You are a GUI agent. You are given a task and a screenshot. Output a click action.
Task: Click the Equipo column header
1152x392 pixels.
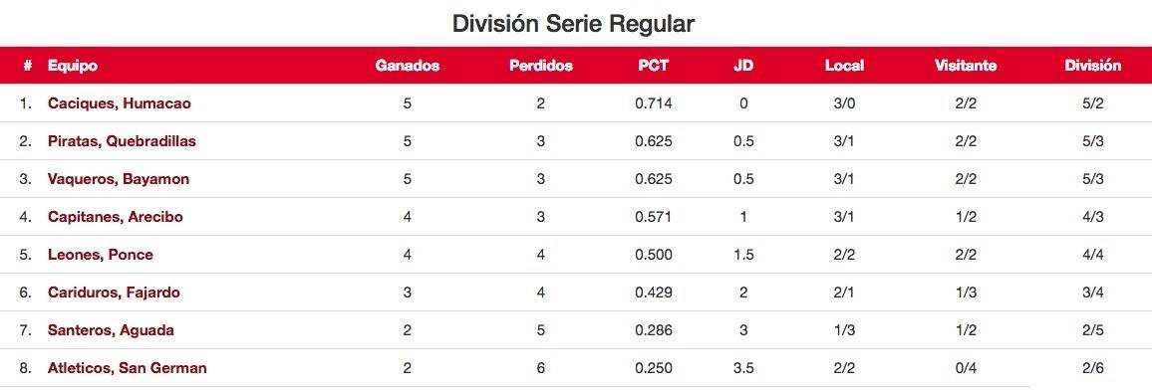[73, 66]
